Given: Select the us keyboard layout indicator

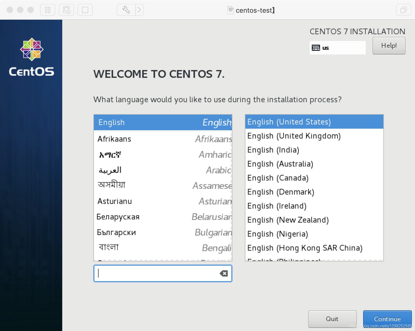Looking at the screenshot, I should (x=337, y=48).
